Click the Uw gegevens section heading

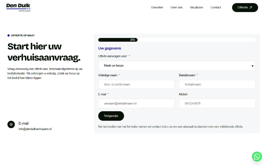(x=109, y=48)
